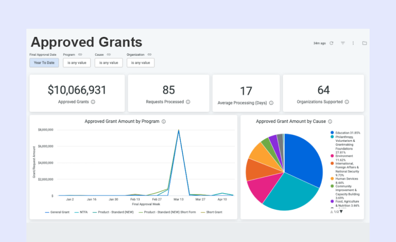This screenshot has width=396, height=242.
Task: Click the '34m ago' refresh timestamp
Action: (x=319, y=43)
